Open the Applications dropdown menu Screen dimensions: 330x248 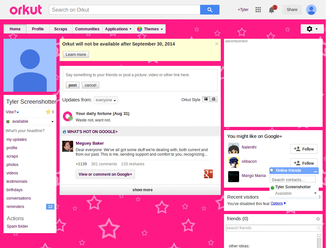118,29
